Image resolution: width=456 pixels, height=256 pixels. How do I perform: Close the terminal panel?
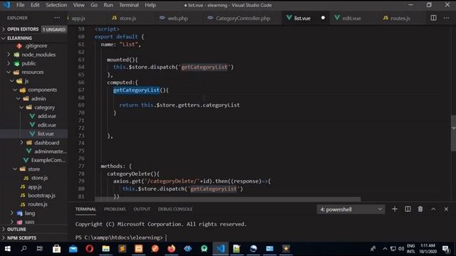pos(446,209)
